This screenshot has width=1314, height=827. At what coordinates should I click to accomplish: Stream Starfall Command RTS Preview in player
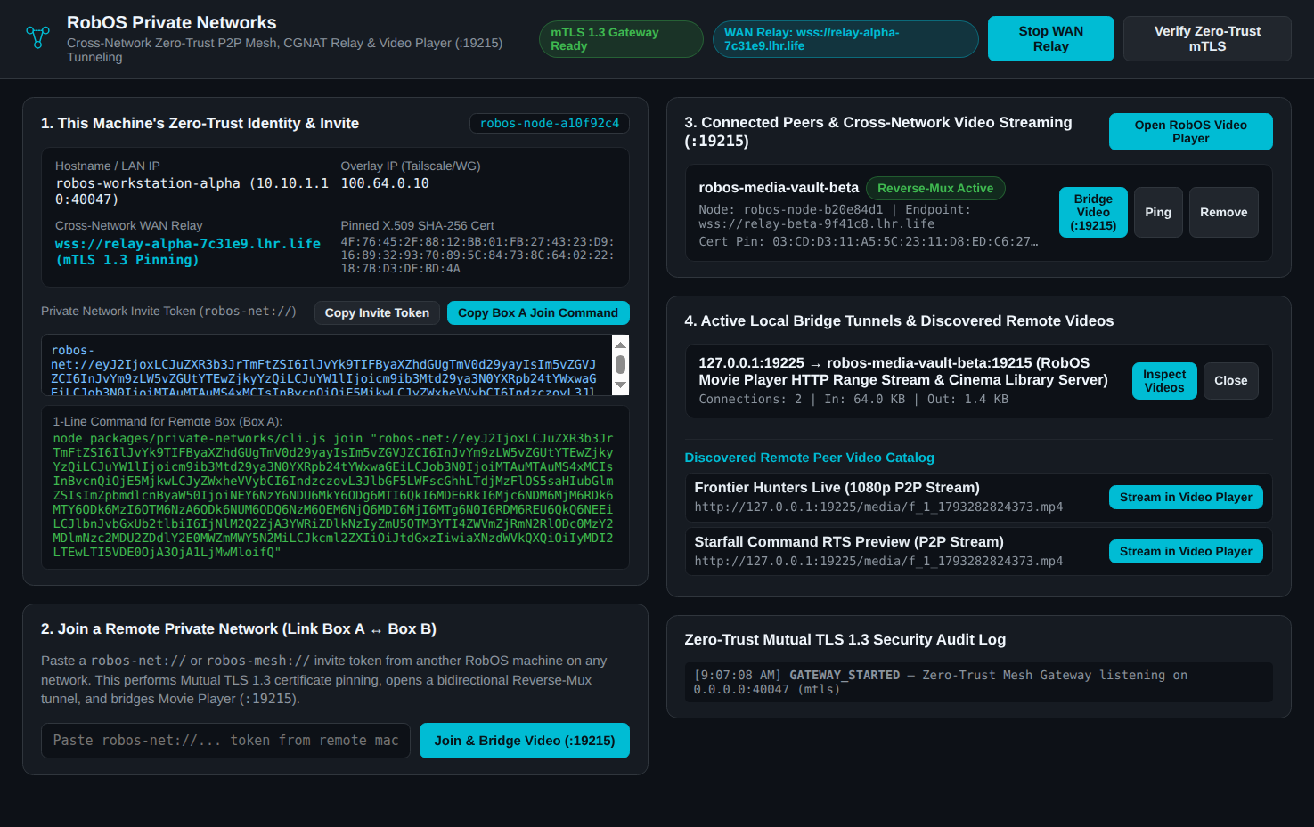[x=1186, y=551]
